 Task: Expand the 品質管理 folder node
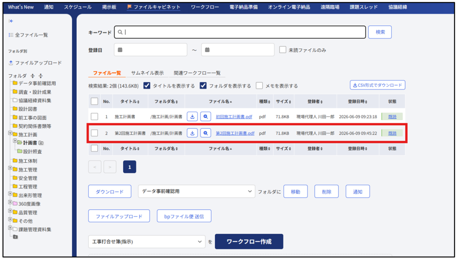(x=10, y=211)
